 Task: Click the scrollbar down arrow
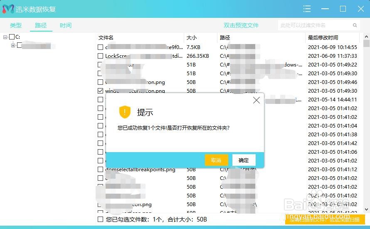point(366,209)
